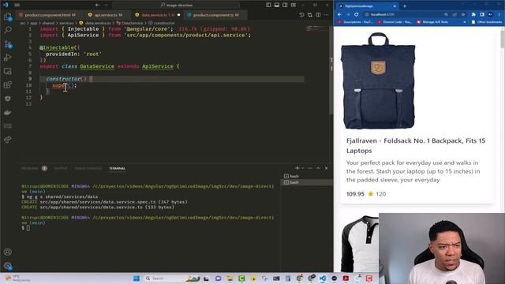This screenshot has height=284, width=505.
Task: Open Subscriptions YouTube bookmark
Action: (355, 22)
